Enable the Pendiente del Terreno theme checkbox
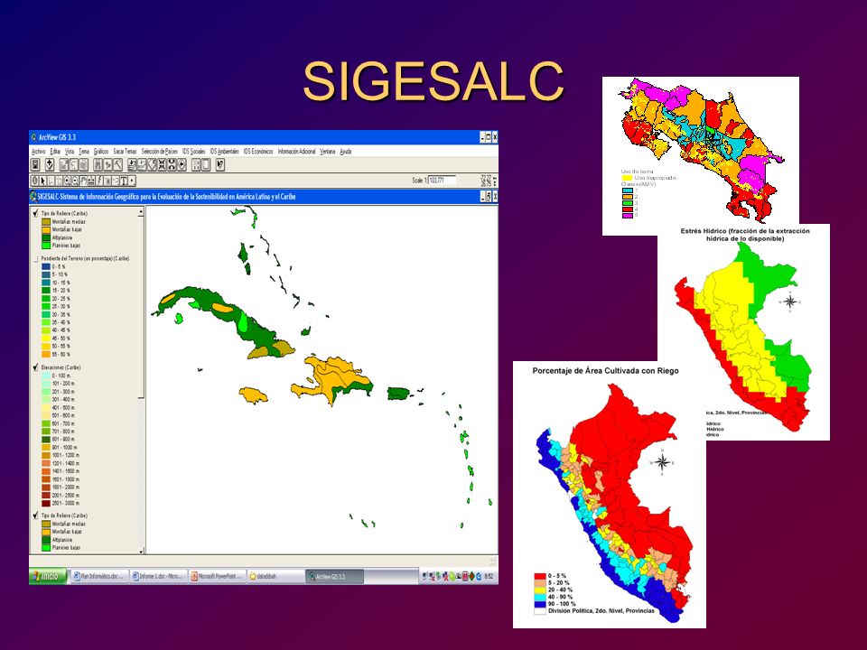 [36, 258]
